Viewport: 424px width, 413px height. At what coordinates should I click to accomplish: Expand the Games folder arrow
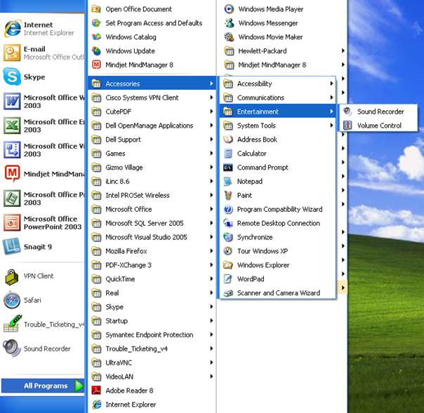pos(211,153)
